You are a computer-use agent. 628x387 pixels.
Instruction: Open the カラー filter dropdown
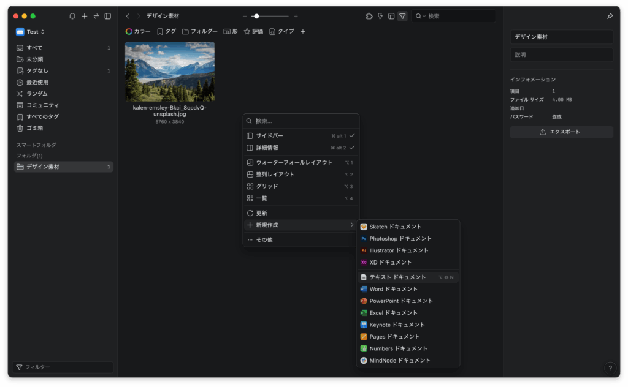click(138, 31)
